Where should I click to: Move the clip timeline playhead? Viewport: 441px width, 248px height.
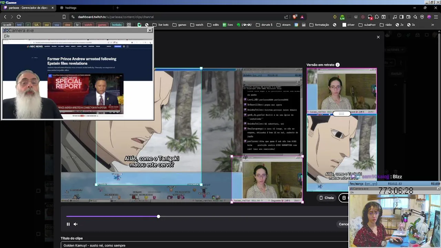[x=158, y=216]
